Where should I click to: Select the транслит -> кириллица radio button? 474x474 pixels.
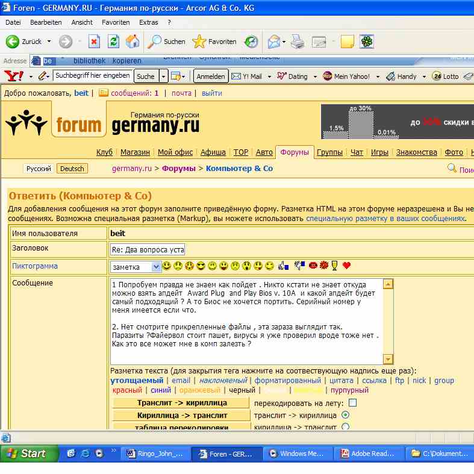[345, 415]
